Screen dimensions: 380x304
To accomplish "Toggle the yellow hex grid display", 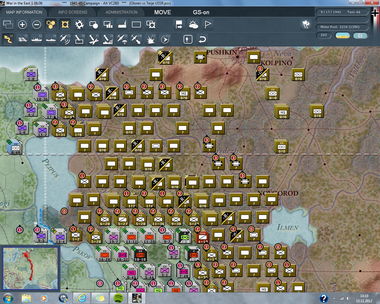I will [51, 25].
